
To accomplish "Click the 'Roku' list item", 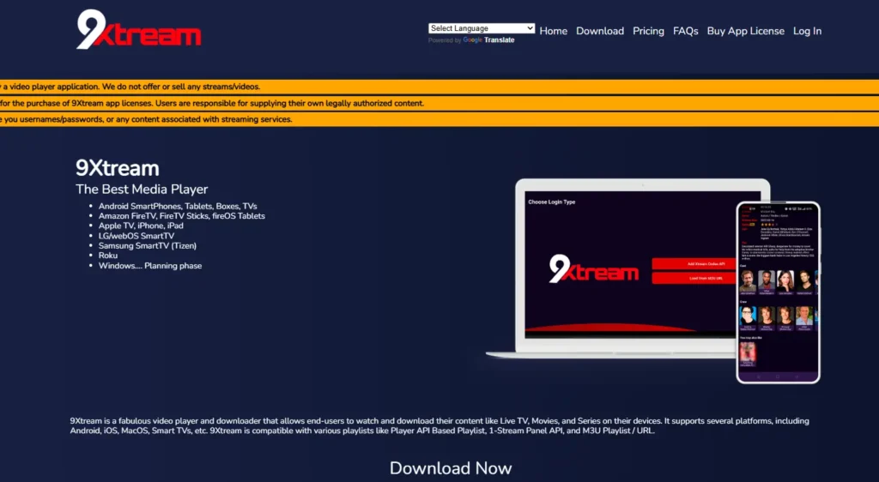I will click(x=108, y=256).
